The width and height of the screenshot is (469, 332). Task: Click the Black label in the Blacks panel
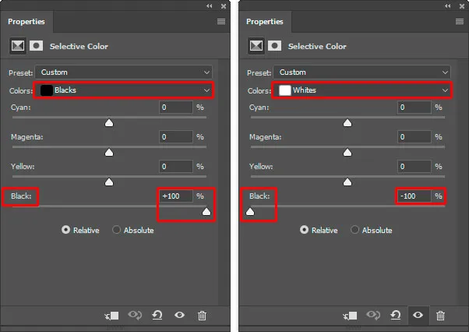pyautogui.click(x=21, y=196)
